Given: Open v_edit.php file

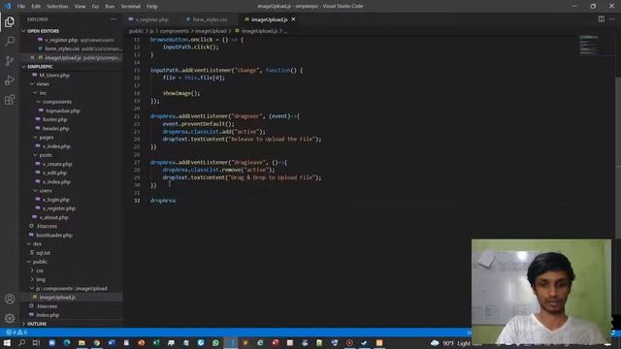Looking at the screenshot, I should 54,173.
